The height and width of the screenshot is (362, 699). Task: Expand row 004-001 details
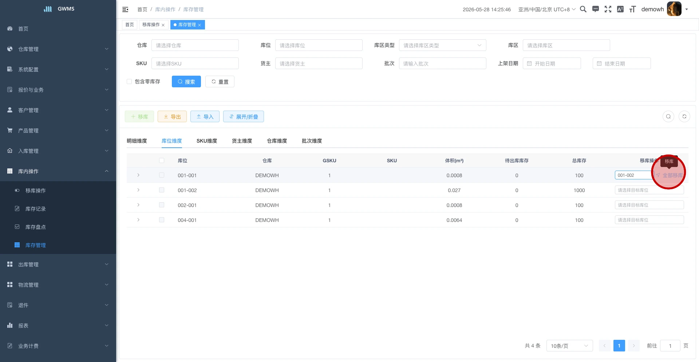coord(138,220)
